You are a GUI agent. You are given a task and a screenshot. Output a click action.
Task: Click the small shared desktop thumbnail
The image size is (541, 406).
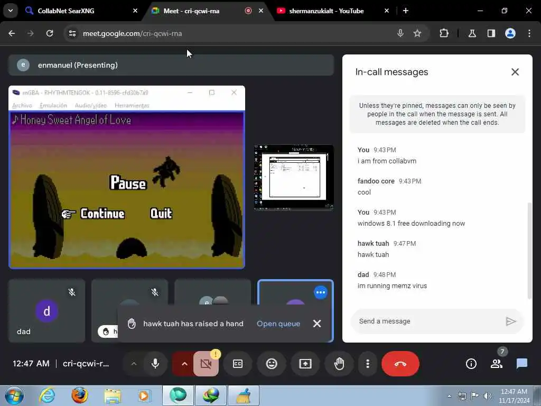click(x=294, y=177)
